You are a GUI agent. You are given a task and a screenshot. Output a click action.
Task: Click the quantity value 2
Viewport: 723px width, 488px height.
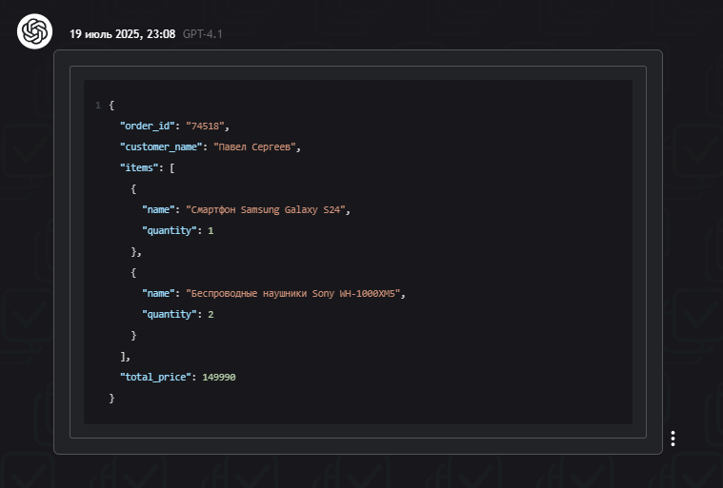click(211, 315)
